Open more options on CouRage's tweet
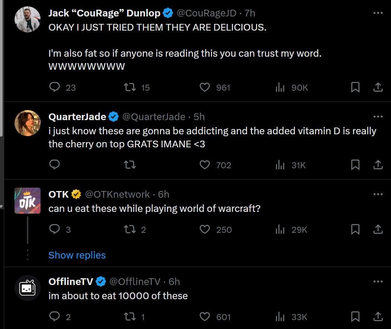Image resolution: width=391 pixels, height=329 pixels. tap(378, 13)
